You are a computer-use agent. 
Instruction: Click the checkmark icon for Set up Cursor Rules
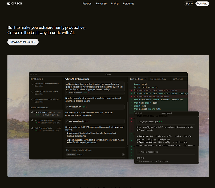[32, 120]
